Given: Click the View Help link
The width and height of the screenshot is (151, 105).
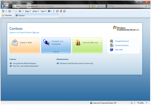Looking at the screenshot, I should pos(119,50).
